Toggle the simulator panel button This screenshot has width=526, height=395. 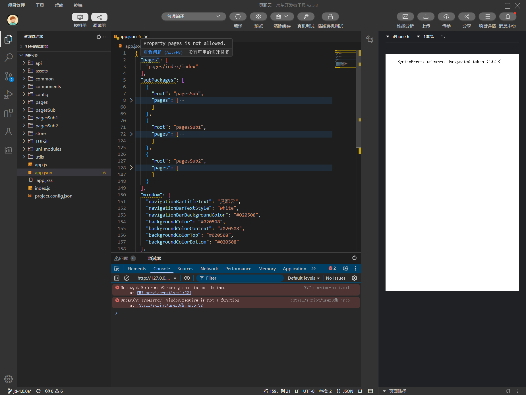pos(80,17)
